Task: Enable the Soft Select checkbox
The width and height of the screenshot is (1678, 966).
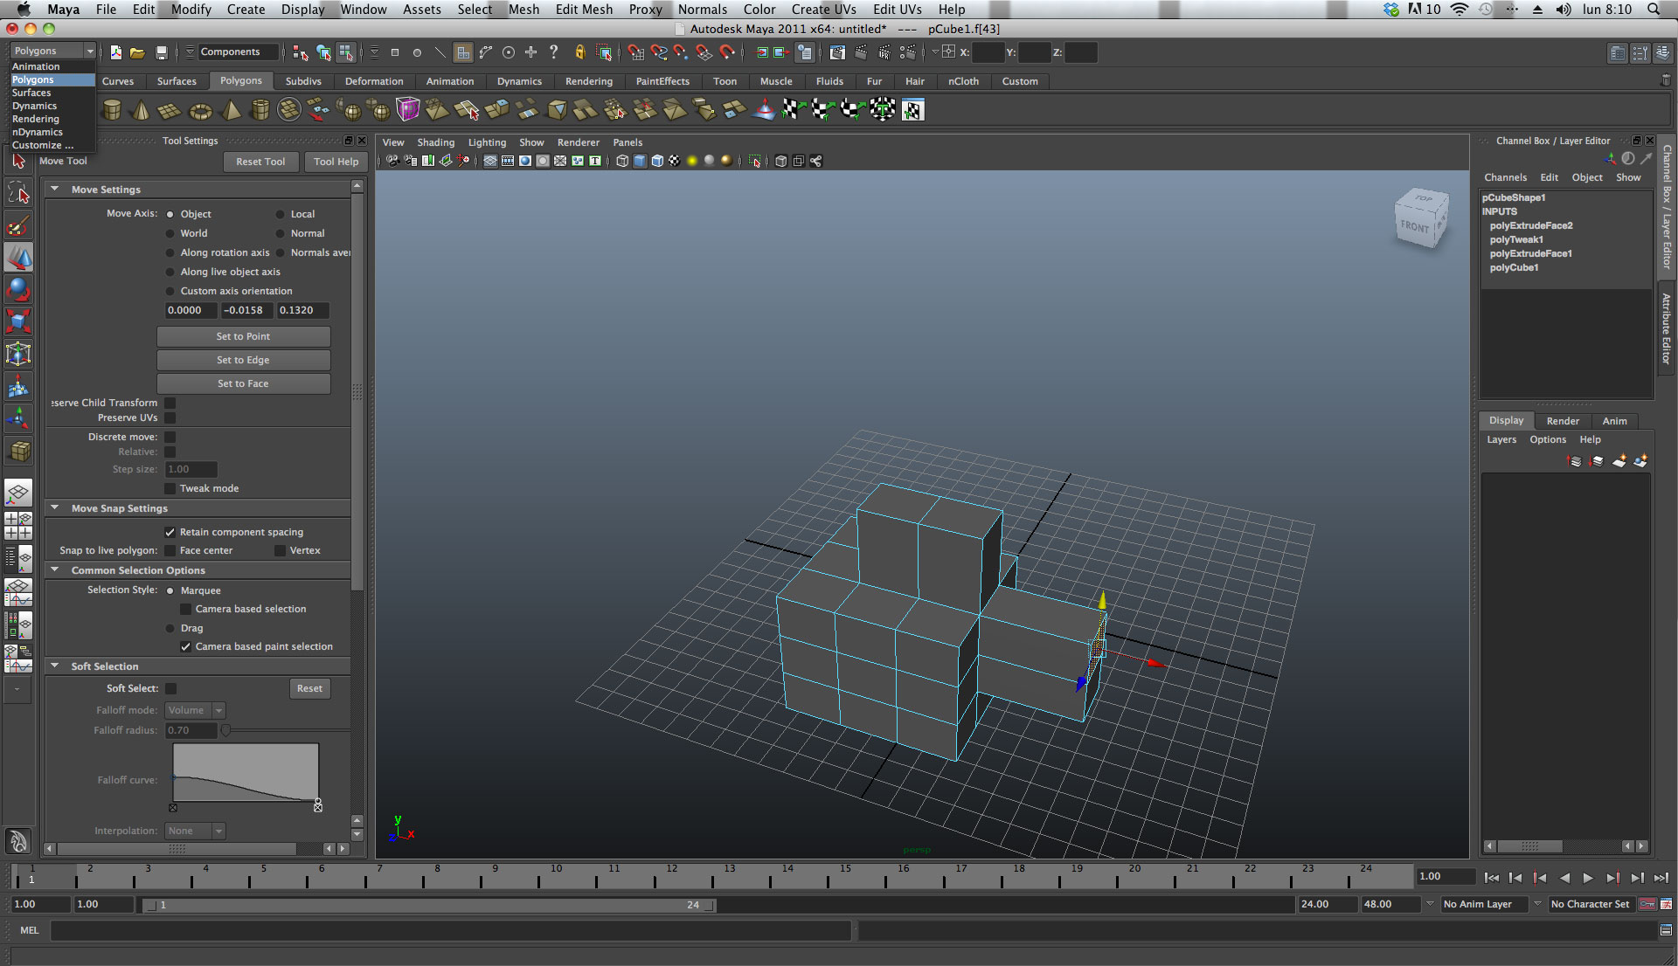Action: click(x=171, y=688)
